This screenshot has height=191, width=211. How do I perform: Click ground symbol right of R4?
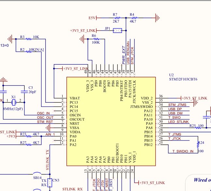click(x=157, y=18)
